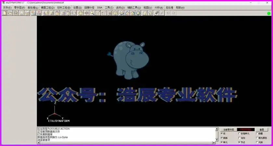This screenshot has width=273, height=146.
Task: Enable the 填充颜色 checkbox
Action: click(x=257, y=138)
